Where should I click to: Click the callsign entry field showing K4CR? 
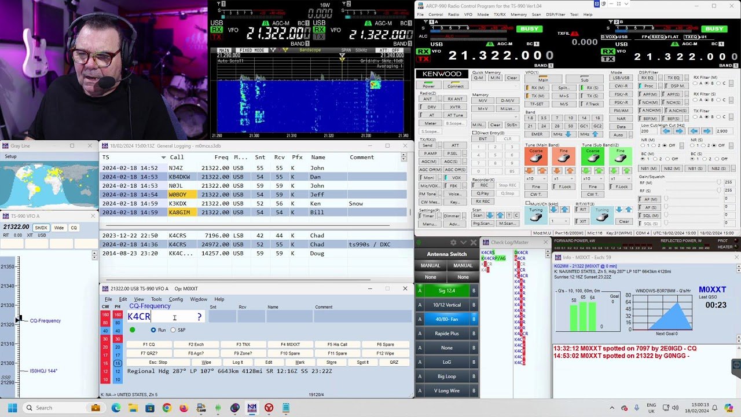click(166, 317)
